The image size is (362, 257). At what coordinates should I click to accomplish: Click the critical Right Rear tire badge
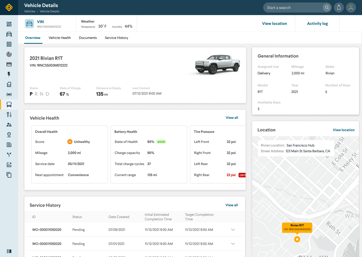pyautogui.click(x=242, y=175)
